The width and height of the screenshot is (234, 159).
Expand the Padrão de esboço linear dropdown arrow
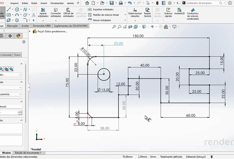click(x=125, y=15)
